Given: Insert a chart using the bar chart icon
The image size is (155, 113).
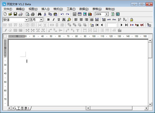Looking at the screenshot, I should (90, 14).
